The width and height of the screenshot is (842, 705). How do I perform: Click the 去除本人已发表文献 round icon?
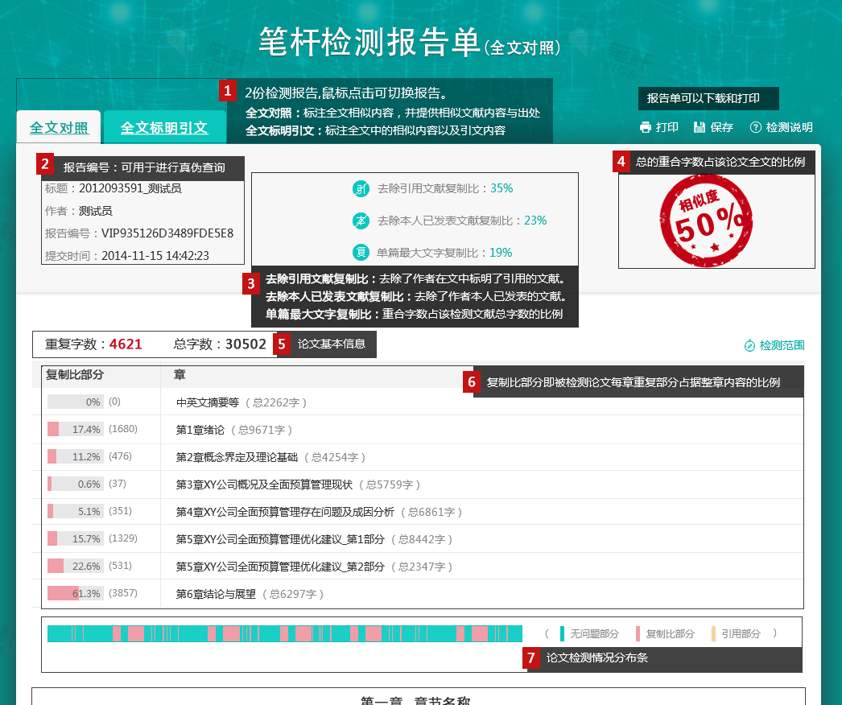tap(361, 221)
